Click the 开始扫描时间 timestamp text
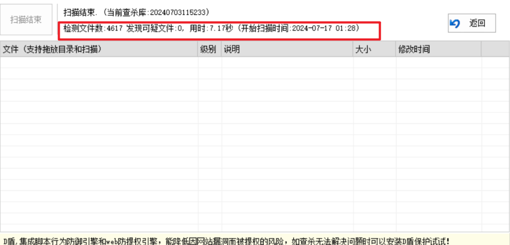The width and height of the screenshot is (510, 245). coord(299,29)
